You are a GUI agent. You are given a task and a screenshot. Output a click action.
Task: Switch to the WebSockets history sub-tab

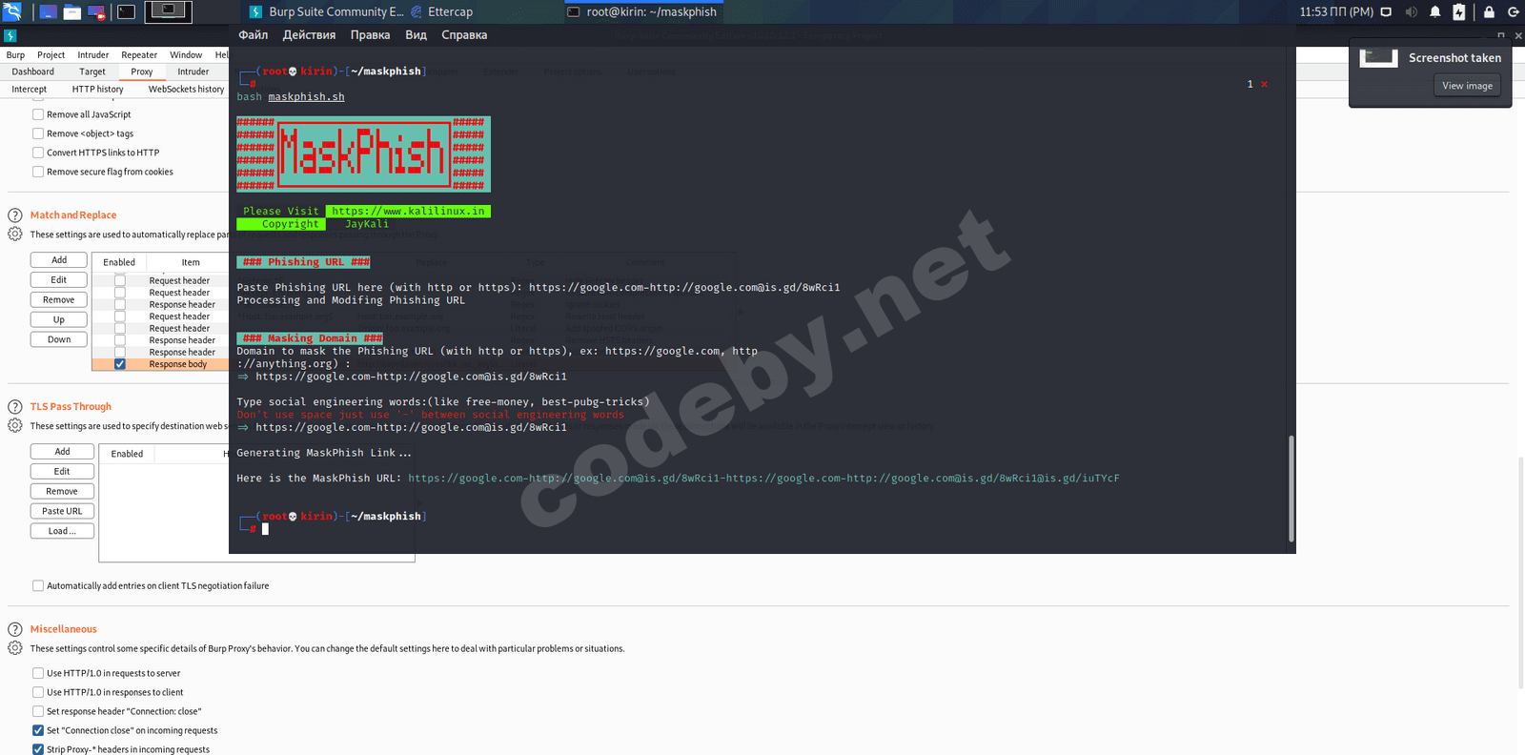[x=186, y=89]
